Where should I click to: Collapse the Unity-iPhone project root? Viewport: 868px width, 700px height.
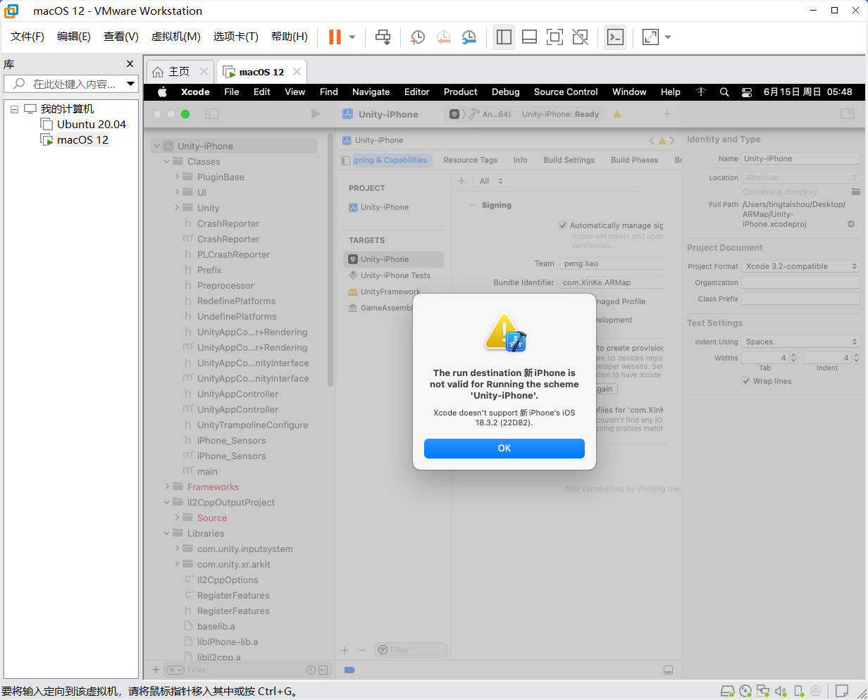156,146
